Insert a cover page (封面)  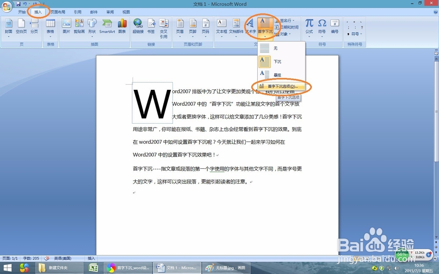(8, 28)
